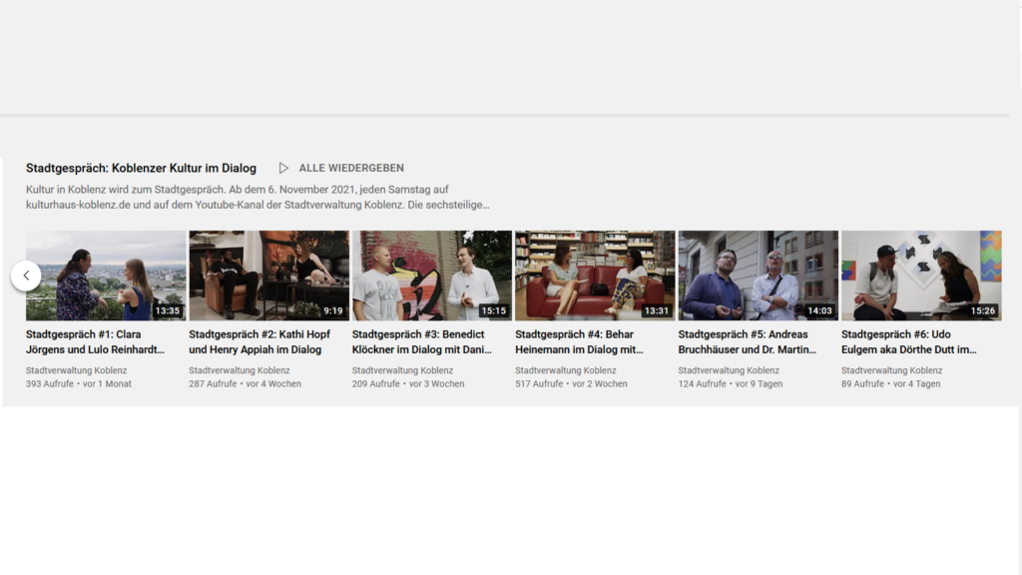Open Stadtverwaltung Koblenz channel under video #6
1022x575 pixels.
891,370
